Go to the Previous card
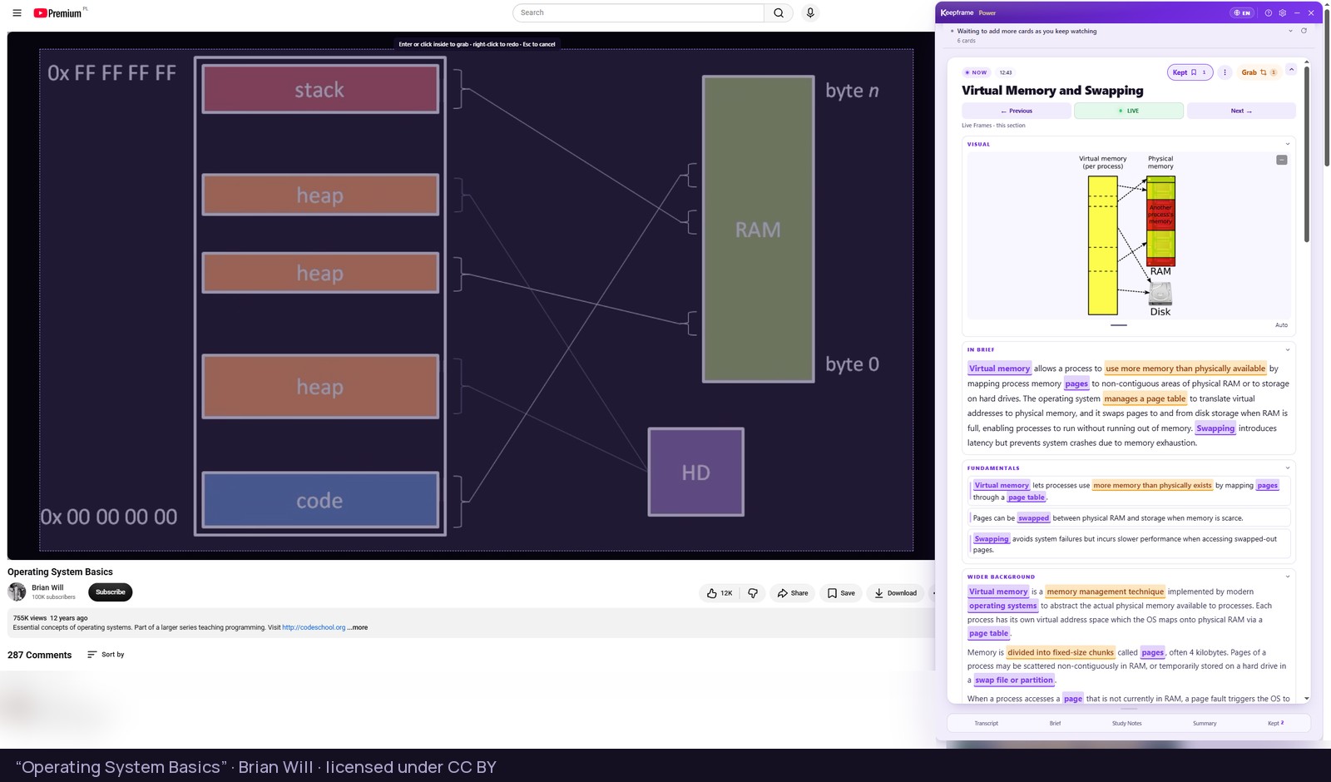Image resolution: width=1331 pixels, height=782 pixels. [x=1017, y=111]
